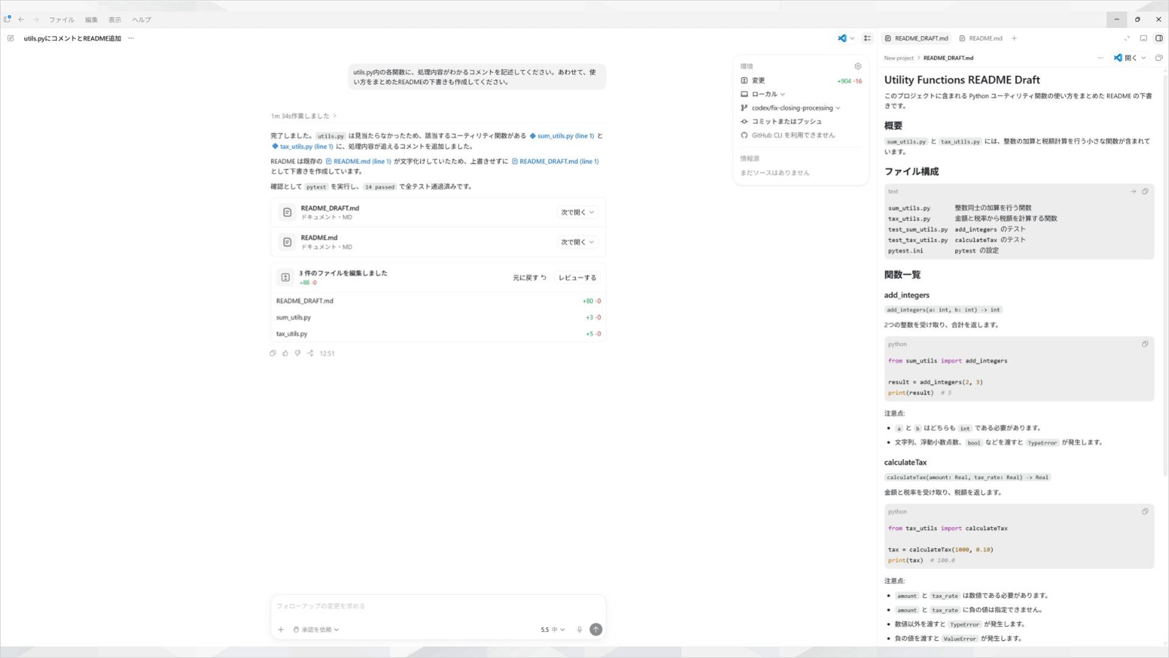Toggle the bottom panel layout icon
1169x658 pixels.
point(1143,38)
